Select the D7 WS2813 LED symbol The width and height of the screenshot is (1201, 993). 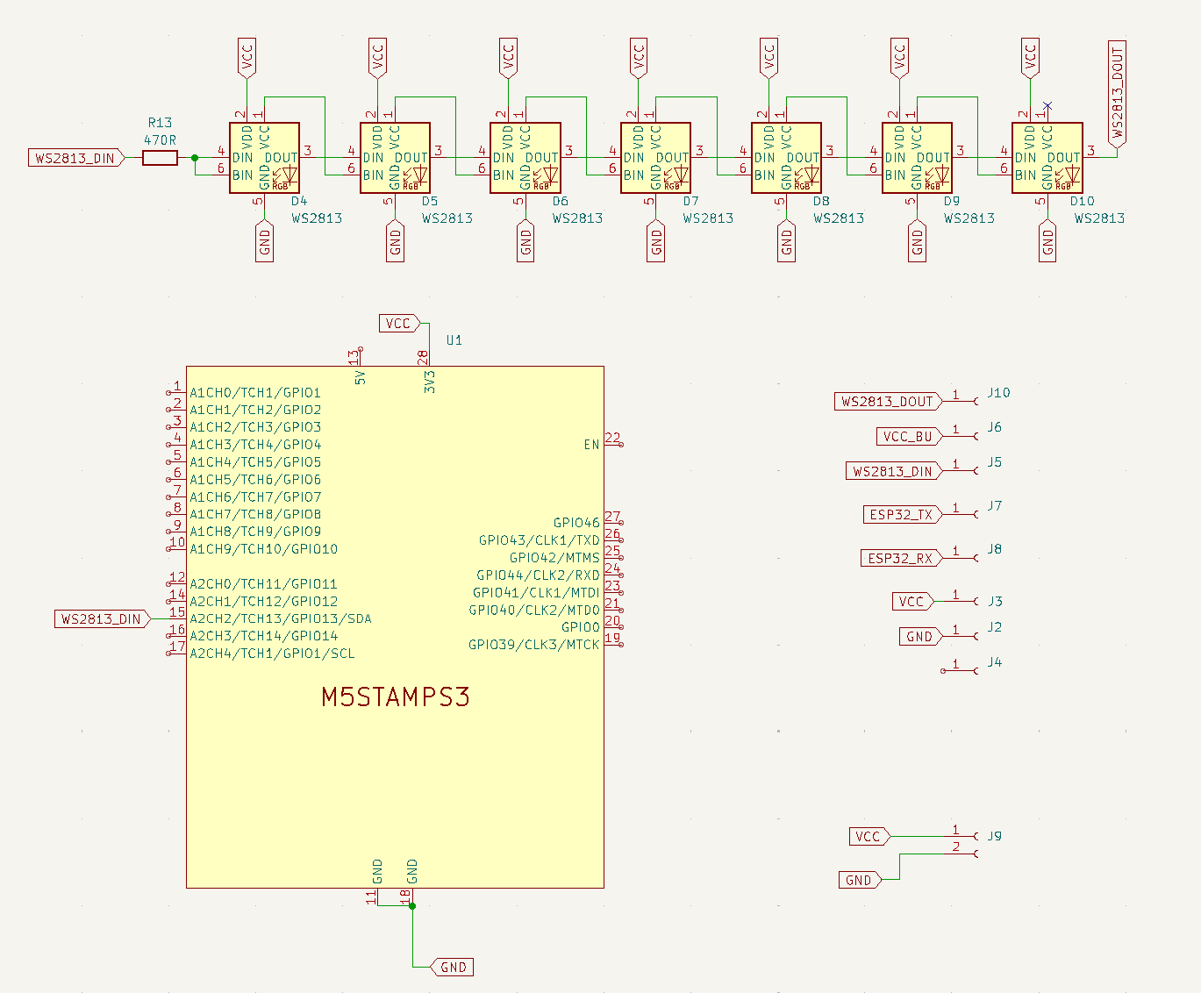pyautogui.click(x=656, y=158)
